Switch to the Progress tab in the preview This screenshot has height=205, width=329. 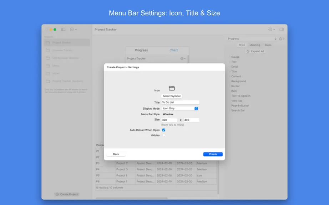141,50
